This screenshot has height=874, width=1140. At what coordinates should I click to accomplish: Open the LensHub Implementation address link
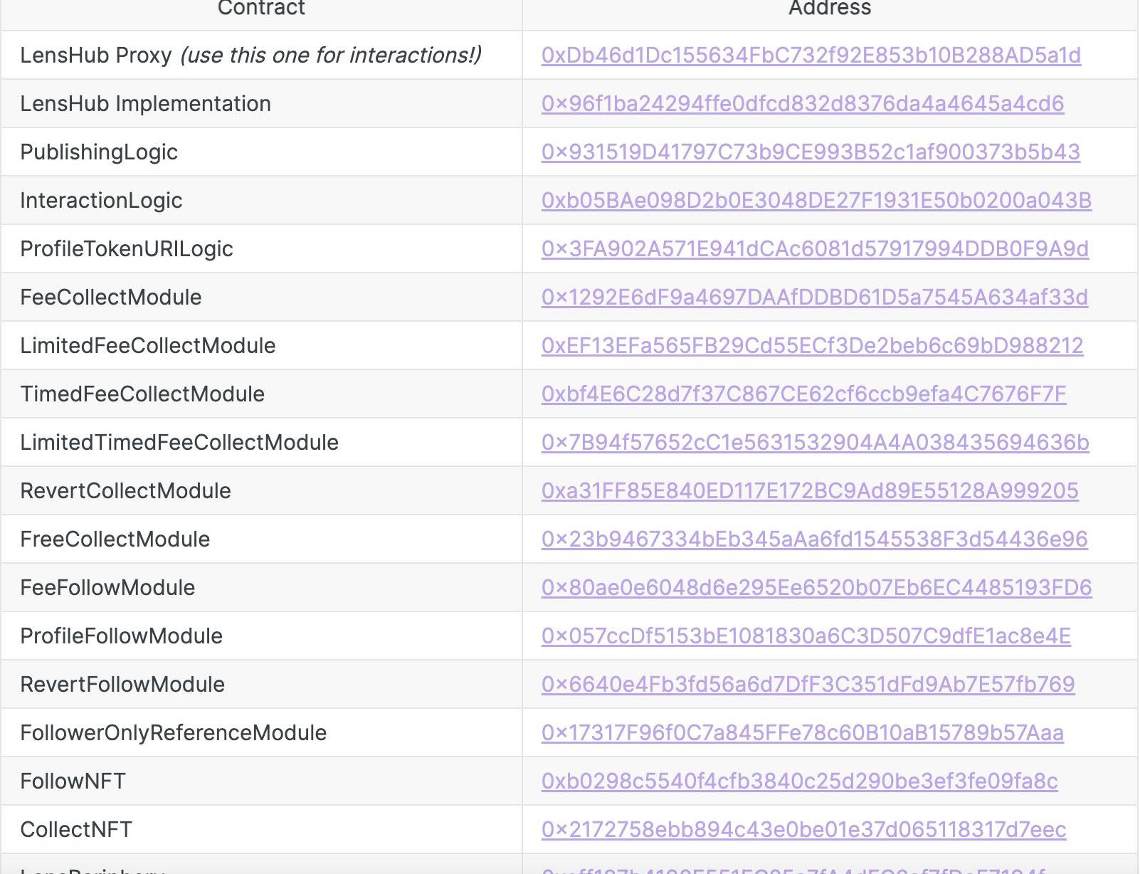[x=802, y=104]
